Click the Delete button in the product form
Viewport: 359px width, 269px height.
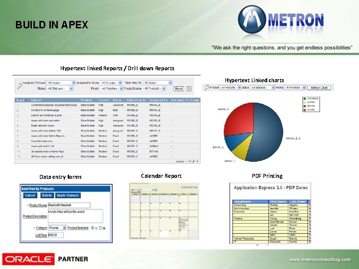(47, 195)
